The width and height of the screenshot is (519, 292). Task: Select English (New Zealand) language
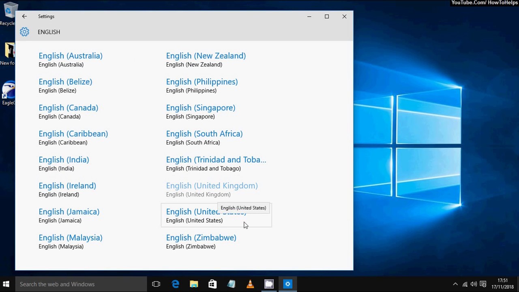206,60
